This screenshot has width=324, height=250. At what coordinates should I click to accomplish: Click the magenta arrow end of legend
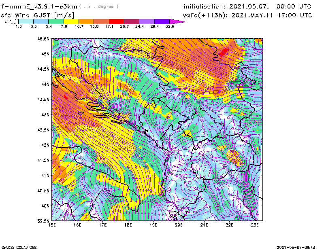177,21
